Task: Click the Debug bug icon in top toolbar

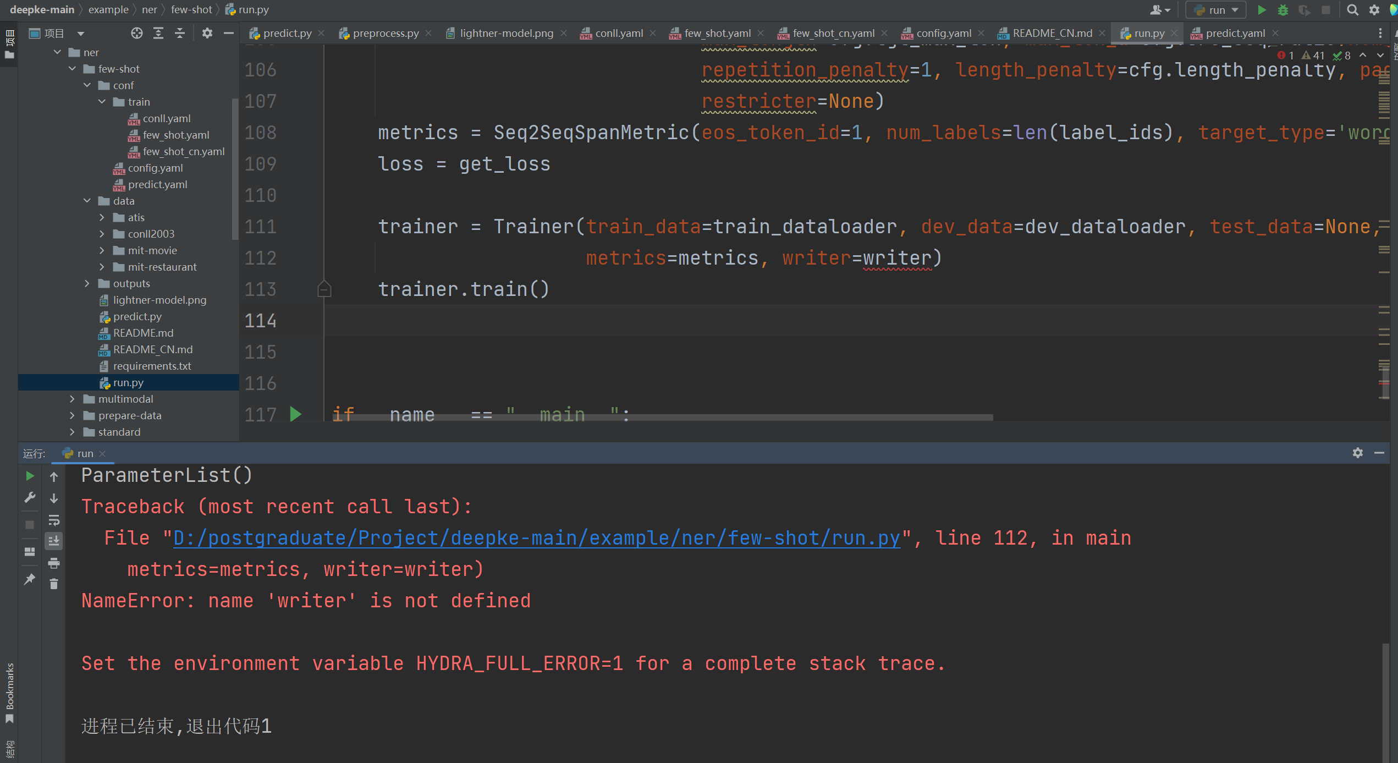Action: coord(1283,10)
